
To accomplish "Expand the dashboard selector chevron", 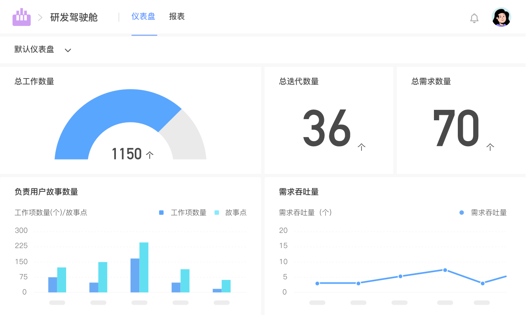I will (x=68, y=50).
